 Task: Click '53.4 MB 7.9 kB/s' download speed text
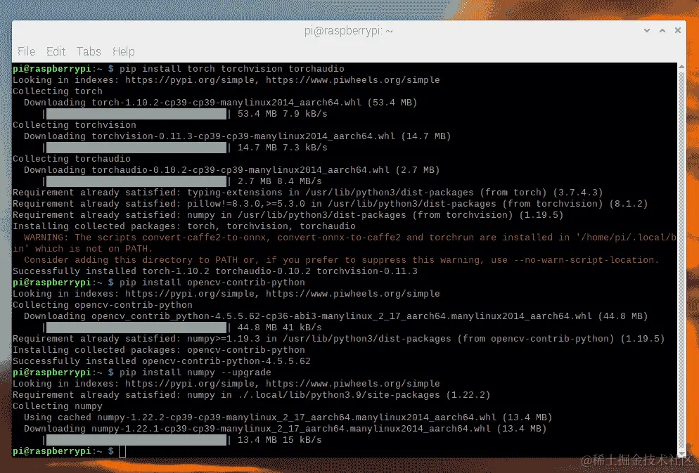point(282,114)
